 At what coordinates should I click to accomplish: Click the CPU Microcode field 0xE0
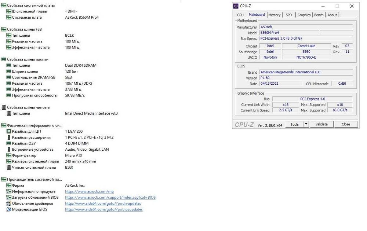tap(342, 84)
